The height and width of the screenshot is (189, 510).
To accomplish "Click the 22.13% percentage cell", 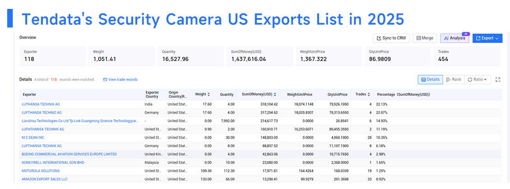I will [382, 104].
